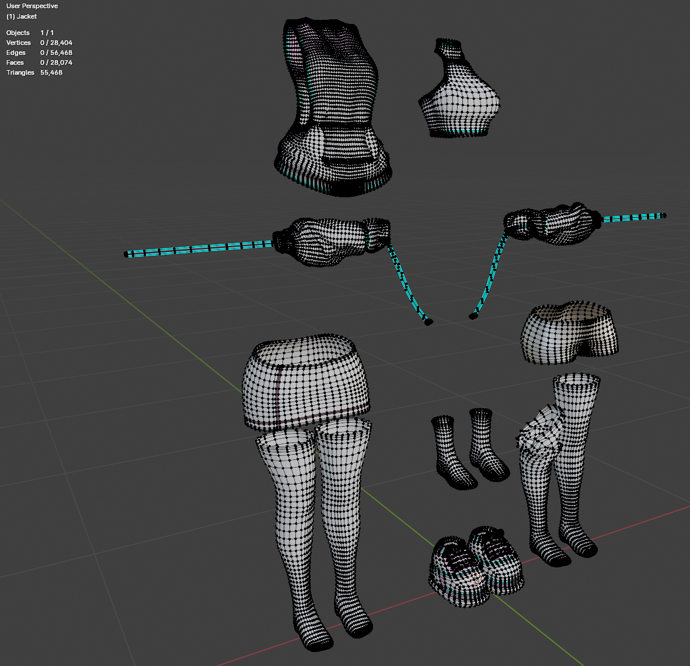Click the "User Perspective" viewport label
690x666 pixels.
pyautogui.click(x=32, y=6)
